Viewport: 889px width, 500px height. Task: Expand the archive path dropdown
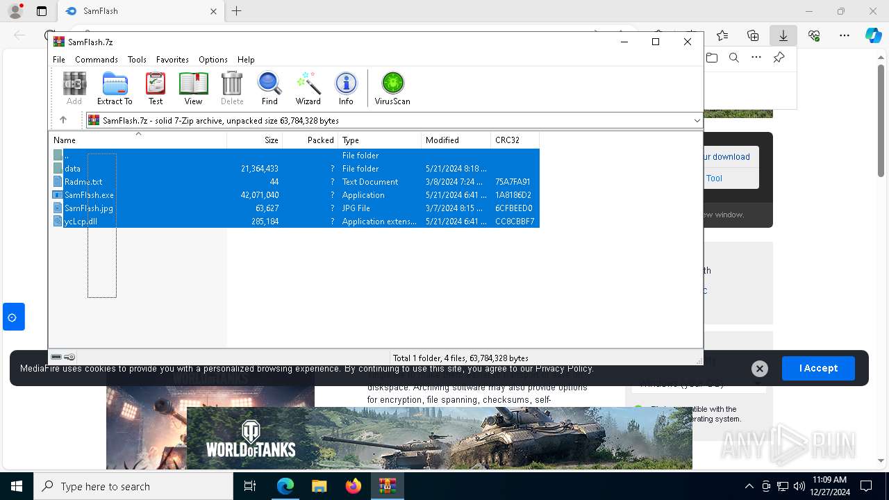coord(697,121)
